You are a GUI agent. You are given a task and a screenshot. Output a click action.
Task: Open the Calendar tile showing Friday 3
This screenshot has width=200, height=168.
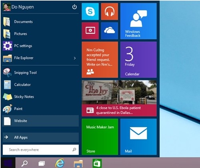138,59
